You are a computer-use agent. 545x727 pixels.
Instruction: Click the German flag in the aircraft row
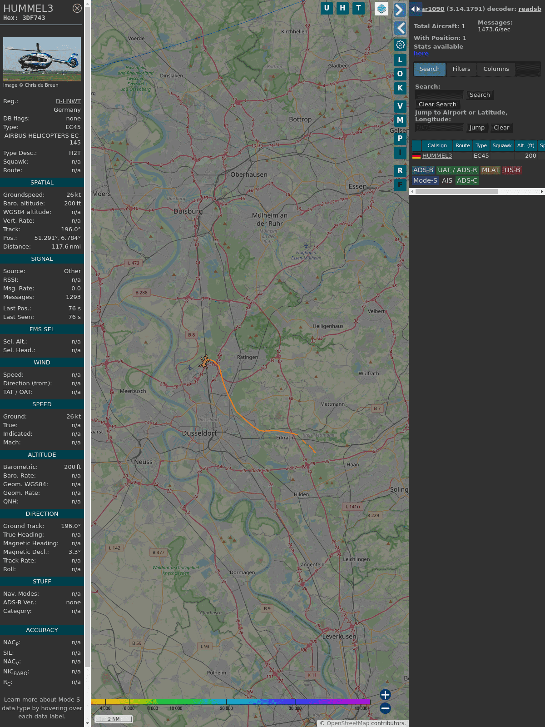pos(416,156)
